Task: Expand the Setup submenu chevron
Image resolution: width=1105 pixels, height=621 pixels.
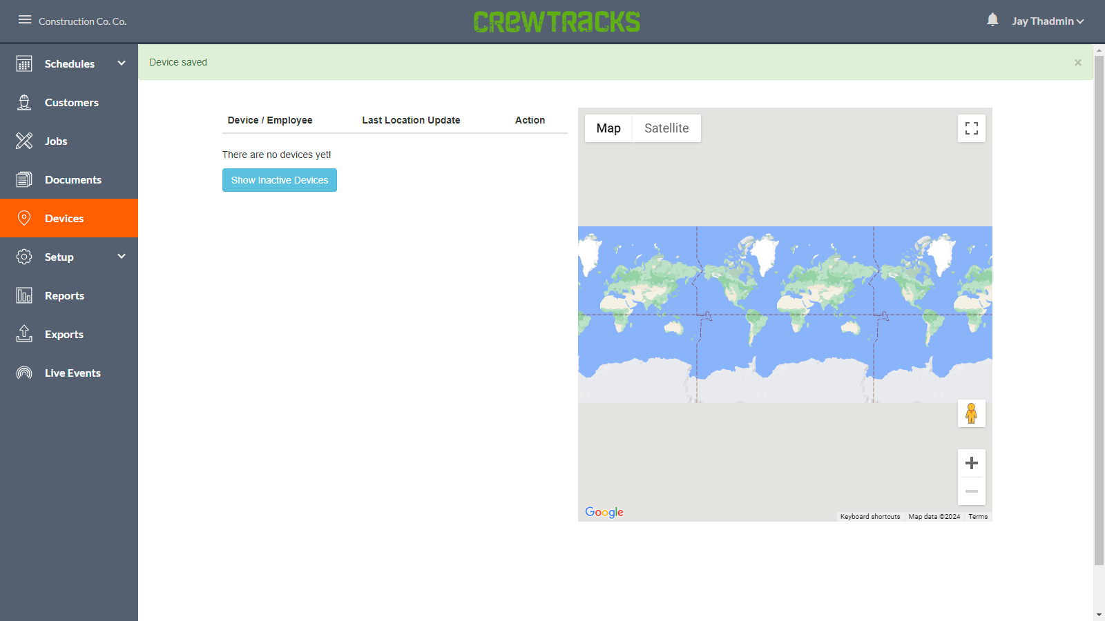Action: coord(122,256)
